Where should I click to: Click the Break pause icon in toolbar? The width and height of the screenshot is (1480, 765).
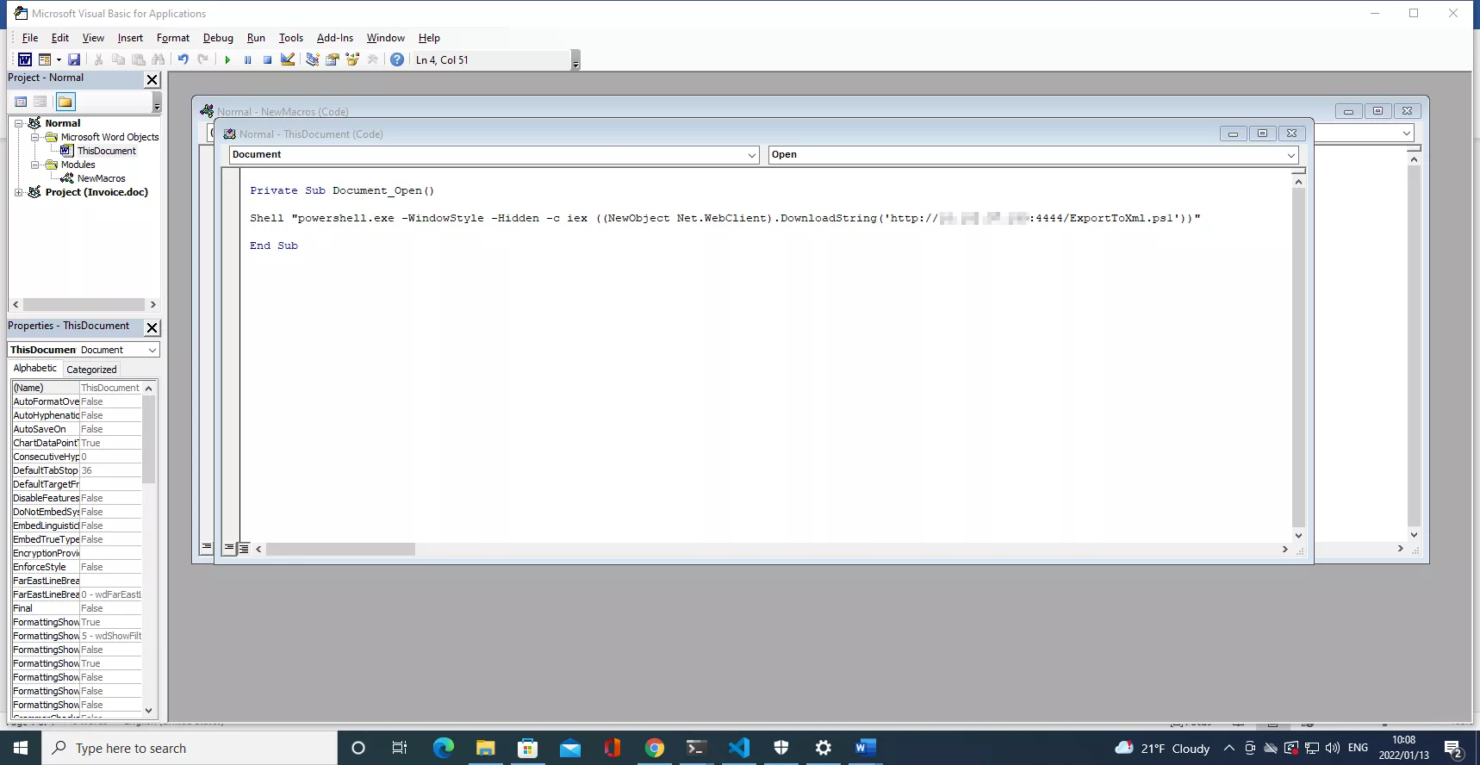[x=247, y=59]
